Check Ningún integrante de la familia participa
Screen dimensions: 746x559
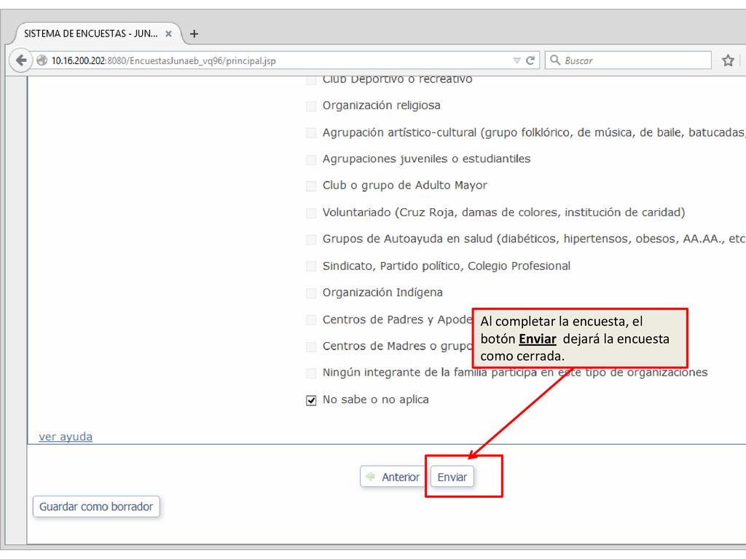click(311, 373)
